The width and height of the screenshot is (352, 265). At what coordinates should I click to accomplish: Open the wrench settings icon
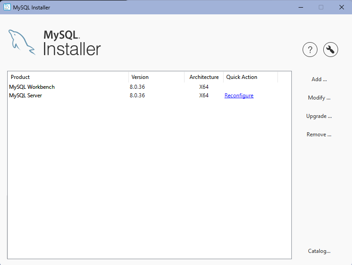[330, 49]
